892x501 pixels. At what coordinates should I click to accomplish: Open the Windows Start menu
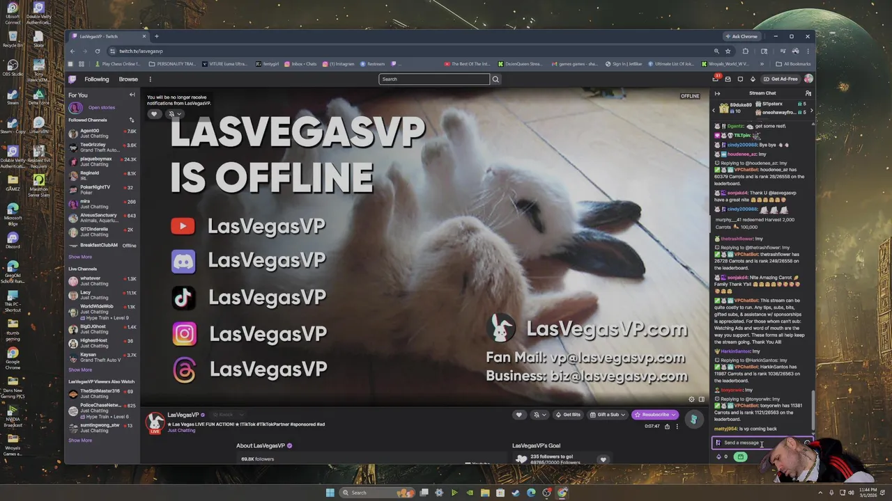click(x=330, y=493)
